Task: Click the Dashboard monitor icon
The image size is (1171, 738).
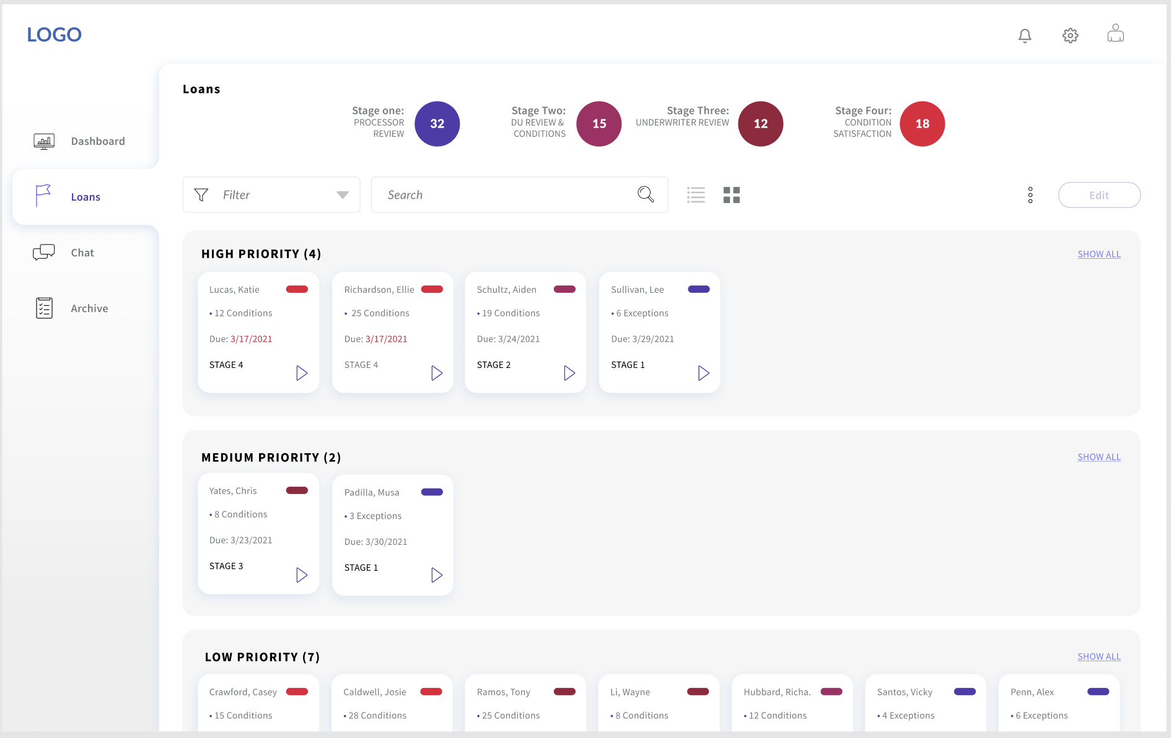Action: pos(44,142)
